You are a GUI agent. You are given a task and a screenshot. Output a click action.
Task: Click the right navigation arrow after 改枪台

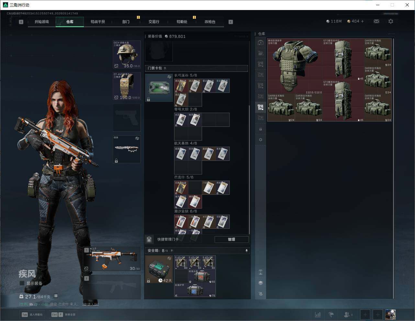tap(231, 22)
